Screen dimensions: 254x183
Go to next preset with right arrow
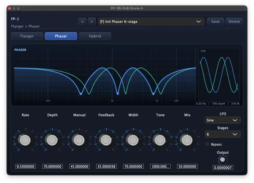click(92, 22)
